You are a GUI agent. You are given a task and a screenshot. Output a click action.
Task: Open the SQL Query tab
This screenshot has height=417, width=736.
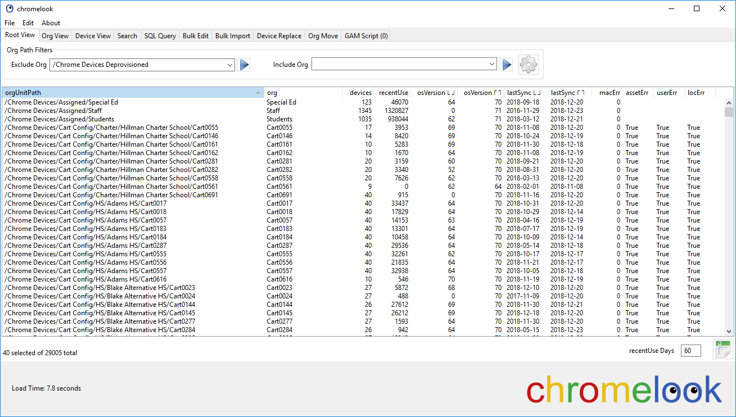160,36
